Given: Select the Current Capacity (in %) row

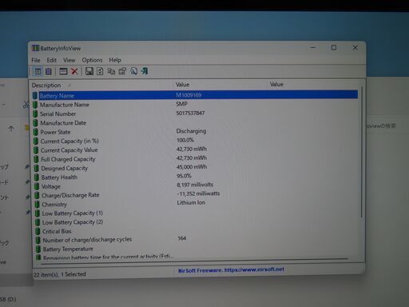Looking at the screenshot, I should (196, 141).
